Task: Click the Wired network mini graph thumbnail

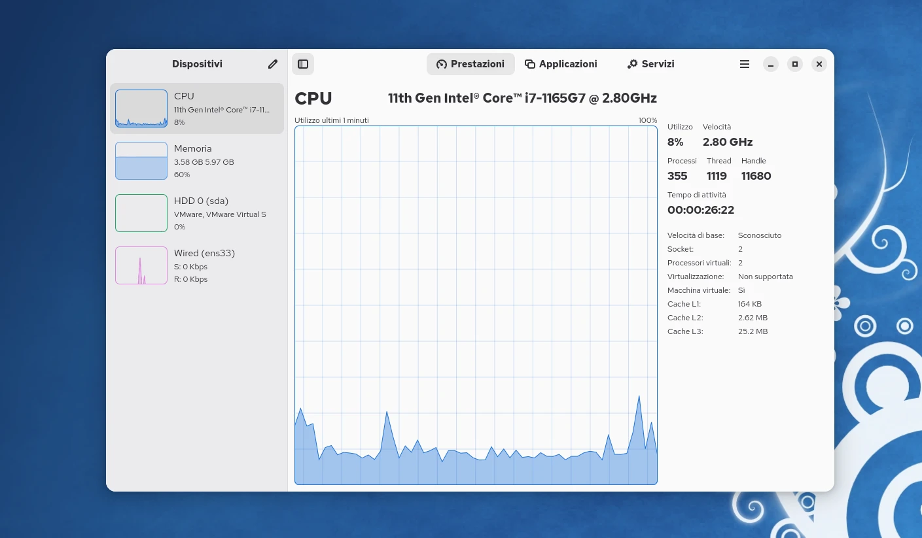Action: (141, 265)
